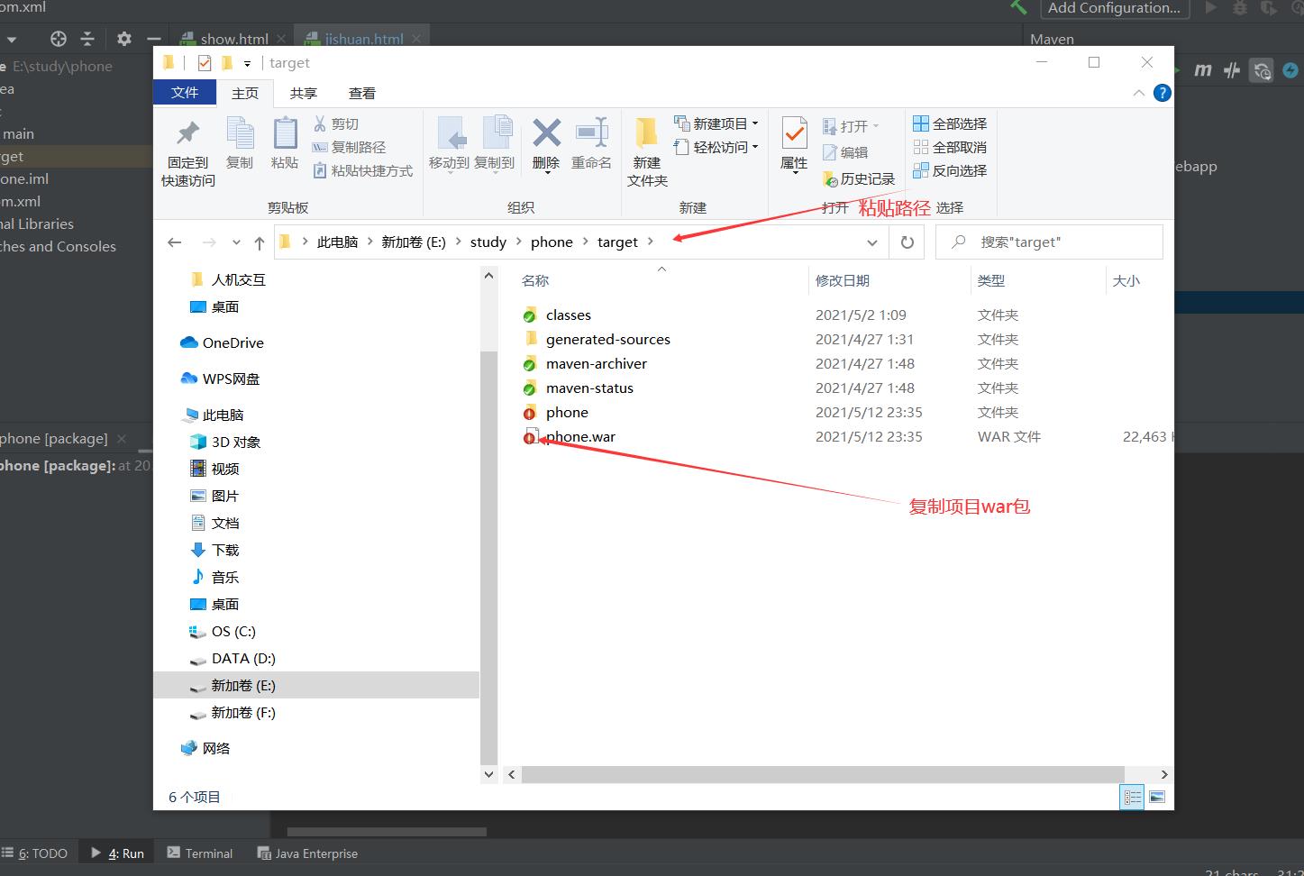Click the IDE project panel settings gear

pos(124,39)
